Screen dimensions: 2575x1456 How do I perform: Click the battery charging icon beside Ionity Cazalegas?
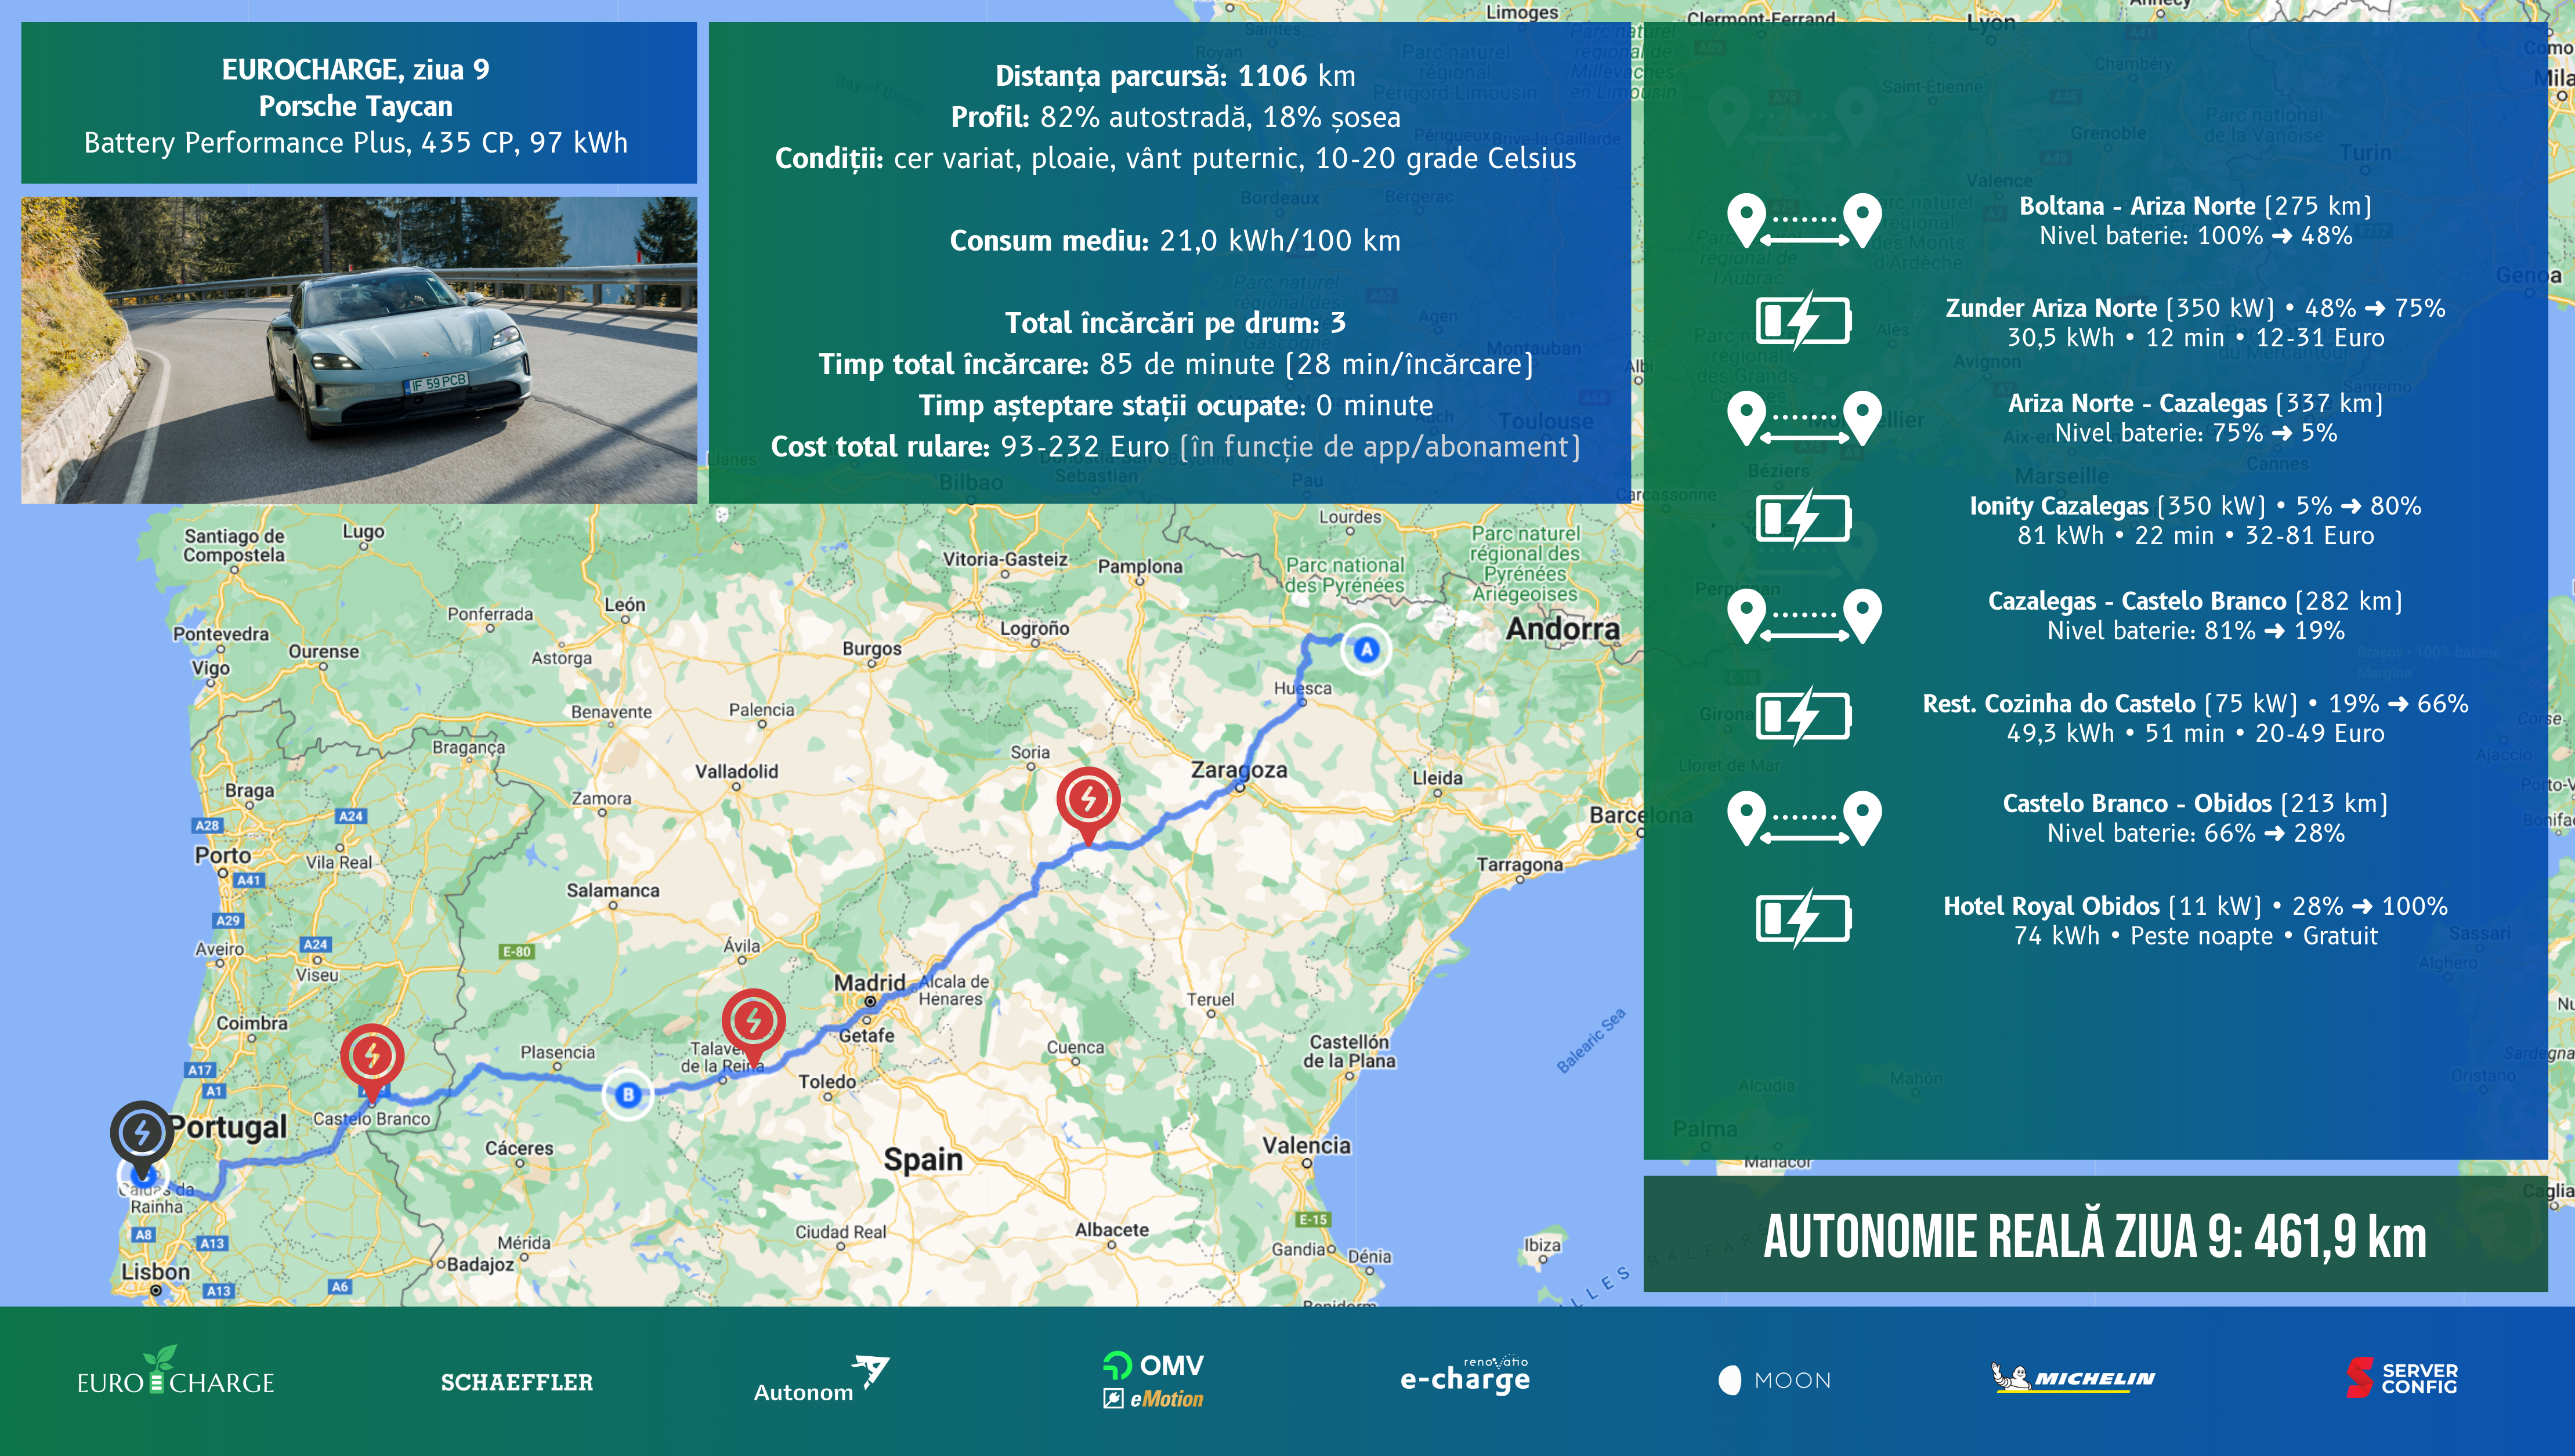1804,519
